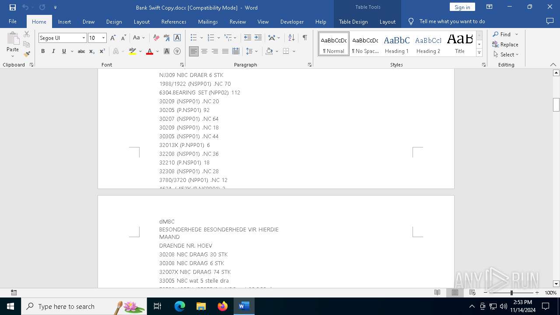The height and width of the screenshot is (315, 560).
Task: Copy selection with the copy icon
Action: (27, 44)
